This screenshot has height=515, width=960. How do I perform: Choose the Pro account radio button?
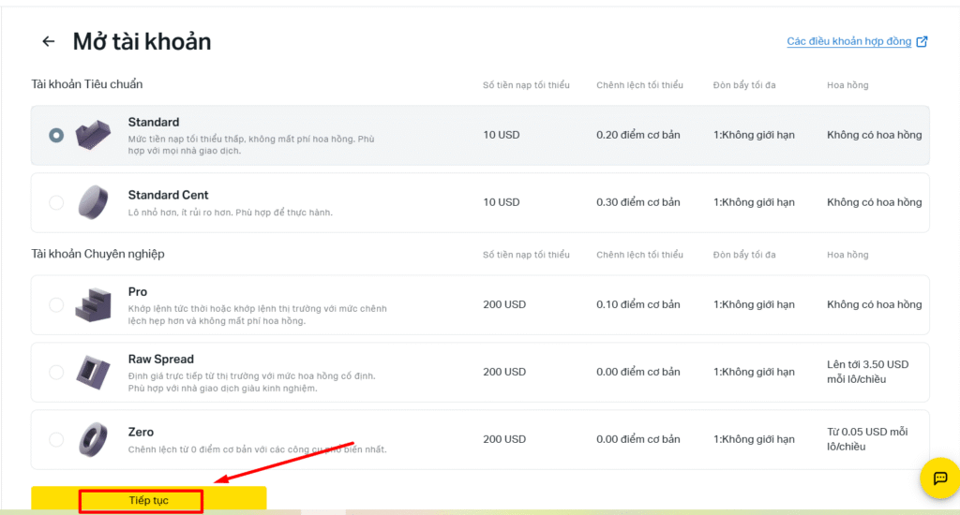pyautogui.click(x=56, y=304)
